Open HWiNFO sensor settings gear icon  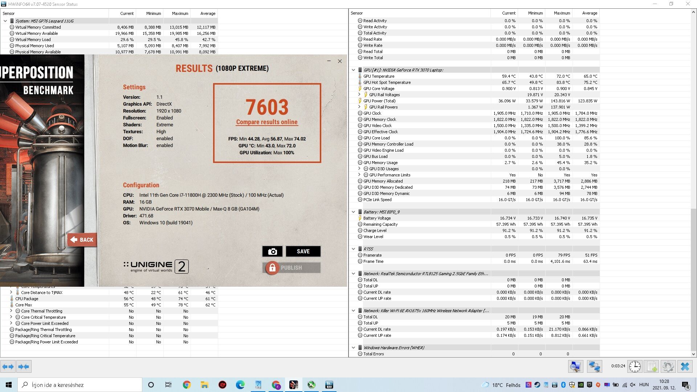tap(668, 367)
